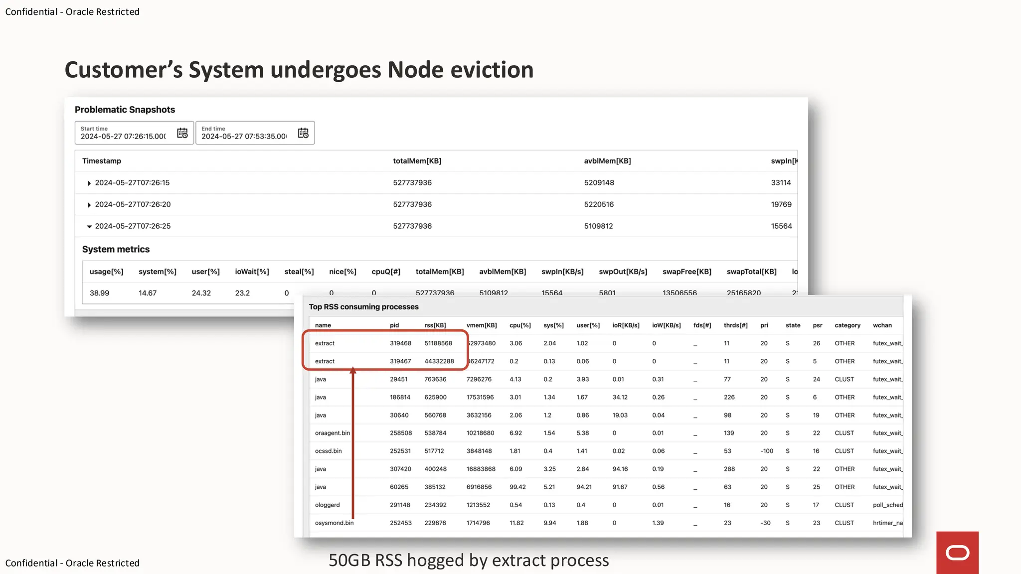Screen dimensions: 1021x574
Task: Click the usage value 38.99
Action: tap(99, 293)
